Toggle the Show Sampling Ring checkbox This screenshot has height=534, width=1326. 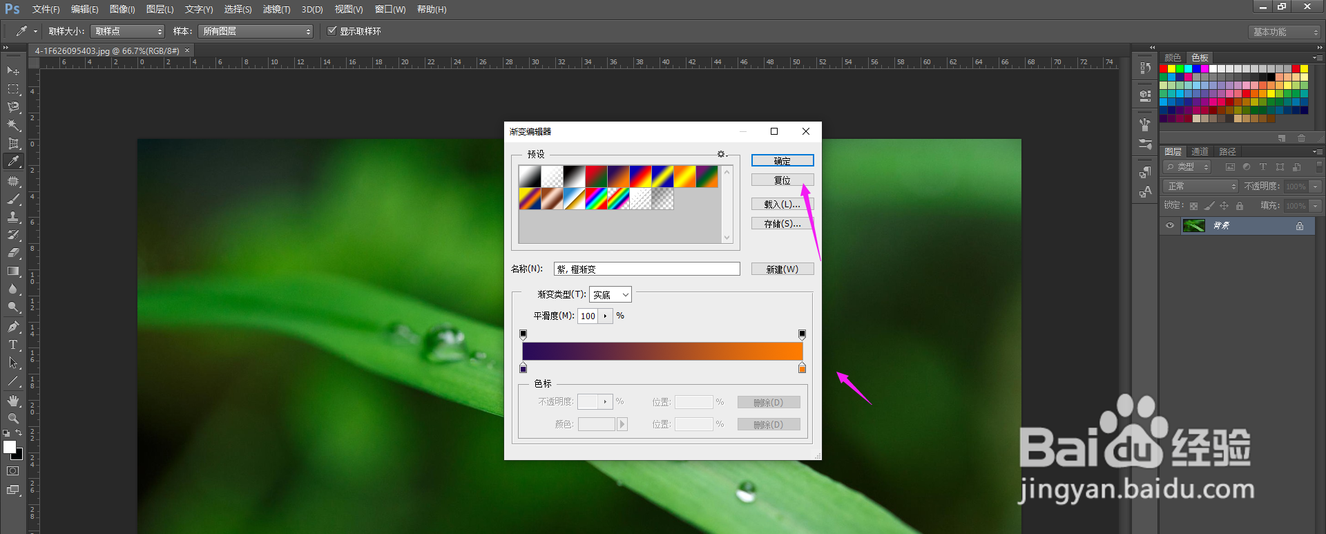(332, 31)
